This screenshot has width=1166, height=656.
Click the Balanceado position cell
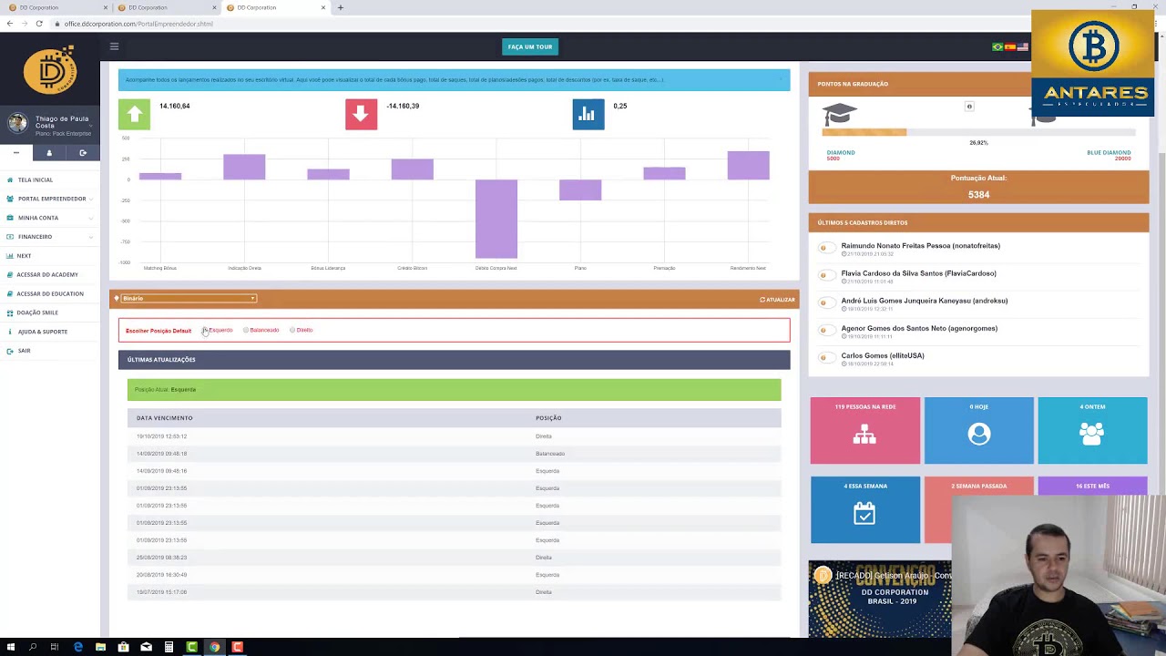click(550, 454)
